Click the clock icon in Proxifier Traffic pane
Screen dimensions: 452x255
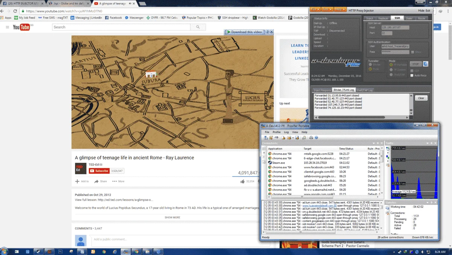point(388,149)
